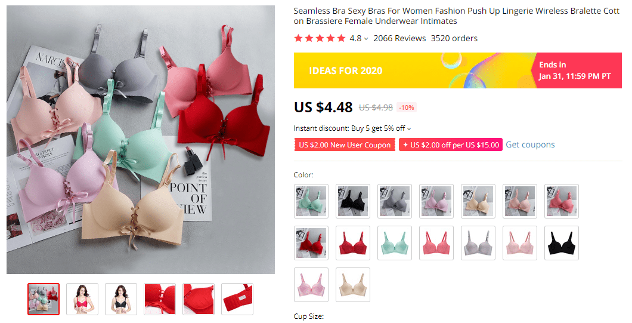
Task: Select the first multi-color bras thumbnail
Action: (44, 299)
